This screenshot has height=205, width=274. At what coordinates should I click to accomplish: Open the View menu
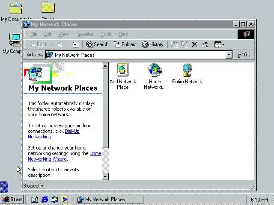[x=63, y=34]
